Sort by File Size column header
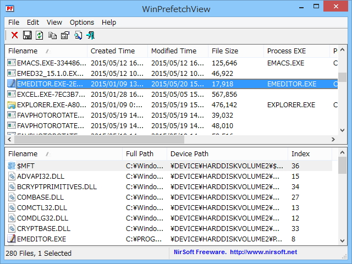 click(236, 51)
